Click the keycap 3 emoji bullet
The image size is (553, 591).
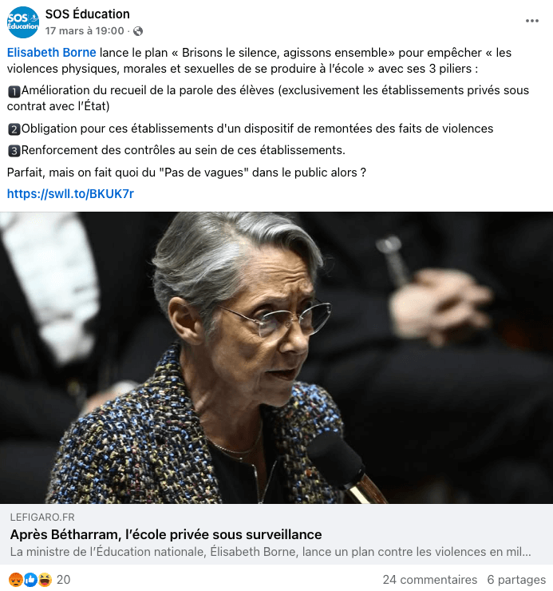point(14,151)
